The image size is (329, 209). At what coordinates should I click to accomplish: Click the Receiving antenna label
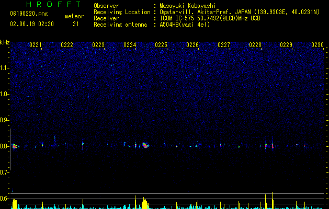coord(120,25)
